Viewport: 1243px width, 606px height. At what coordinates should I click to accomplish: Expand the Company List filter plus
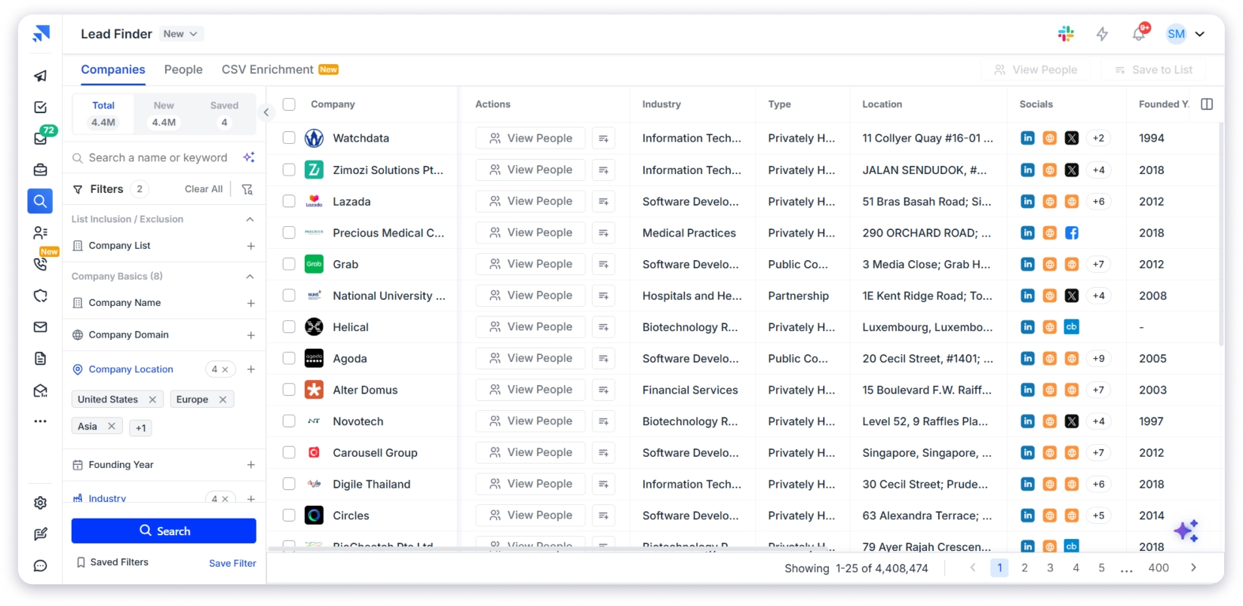tap(251, 246)
